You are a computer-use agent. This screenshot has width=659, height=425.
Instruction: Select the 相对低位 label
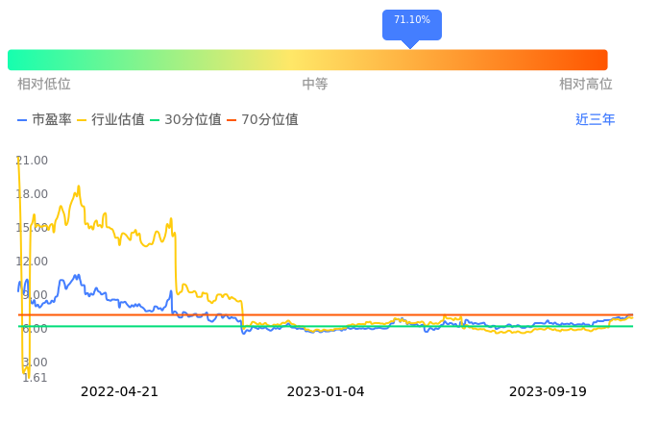click(43, 85)
